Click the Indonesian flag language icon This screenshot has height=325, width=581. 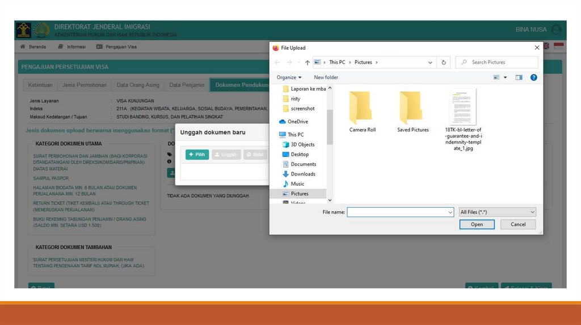[559, 46]
